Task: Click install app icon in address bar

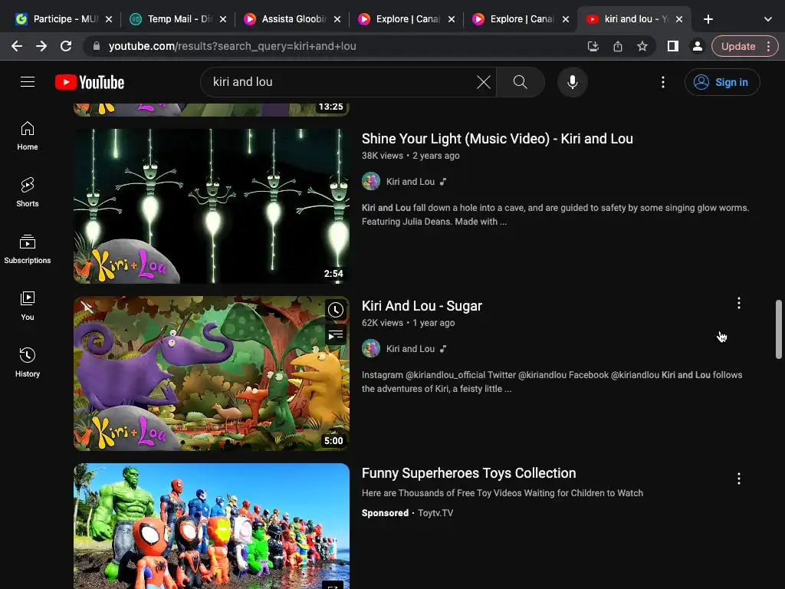Action: point(593,47)
